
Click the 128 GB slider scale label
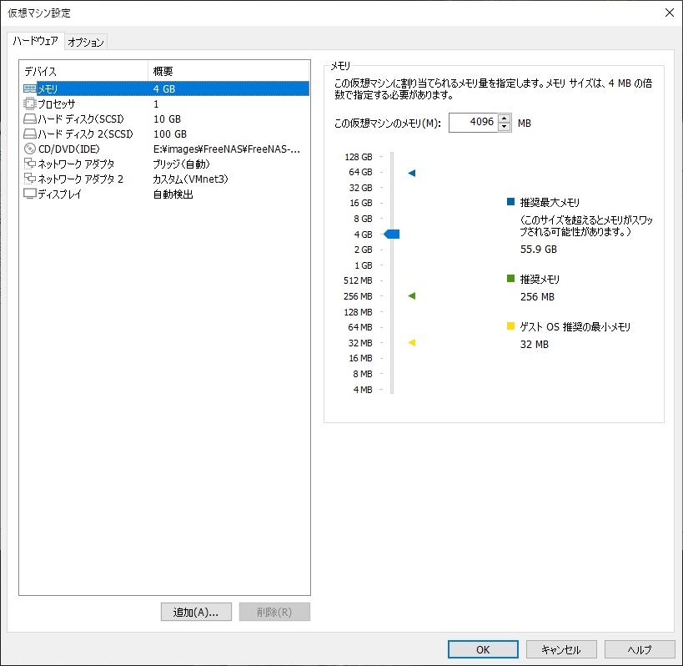pyautogui.click(x=359, y=157)
